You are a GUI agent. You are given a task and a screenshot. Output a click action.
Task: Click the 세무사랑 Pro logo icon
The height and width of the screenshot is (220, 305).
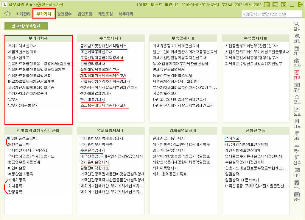[4, 4]
